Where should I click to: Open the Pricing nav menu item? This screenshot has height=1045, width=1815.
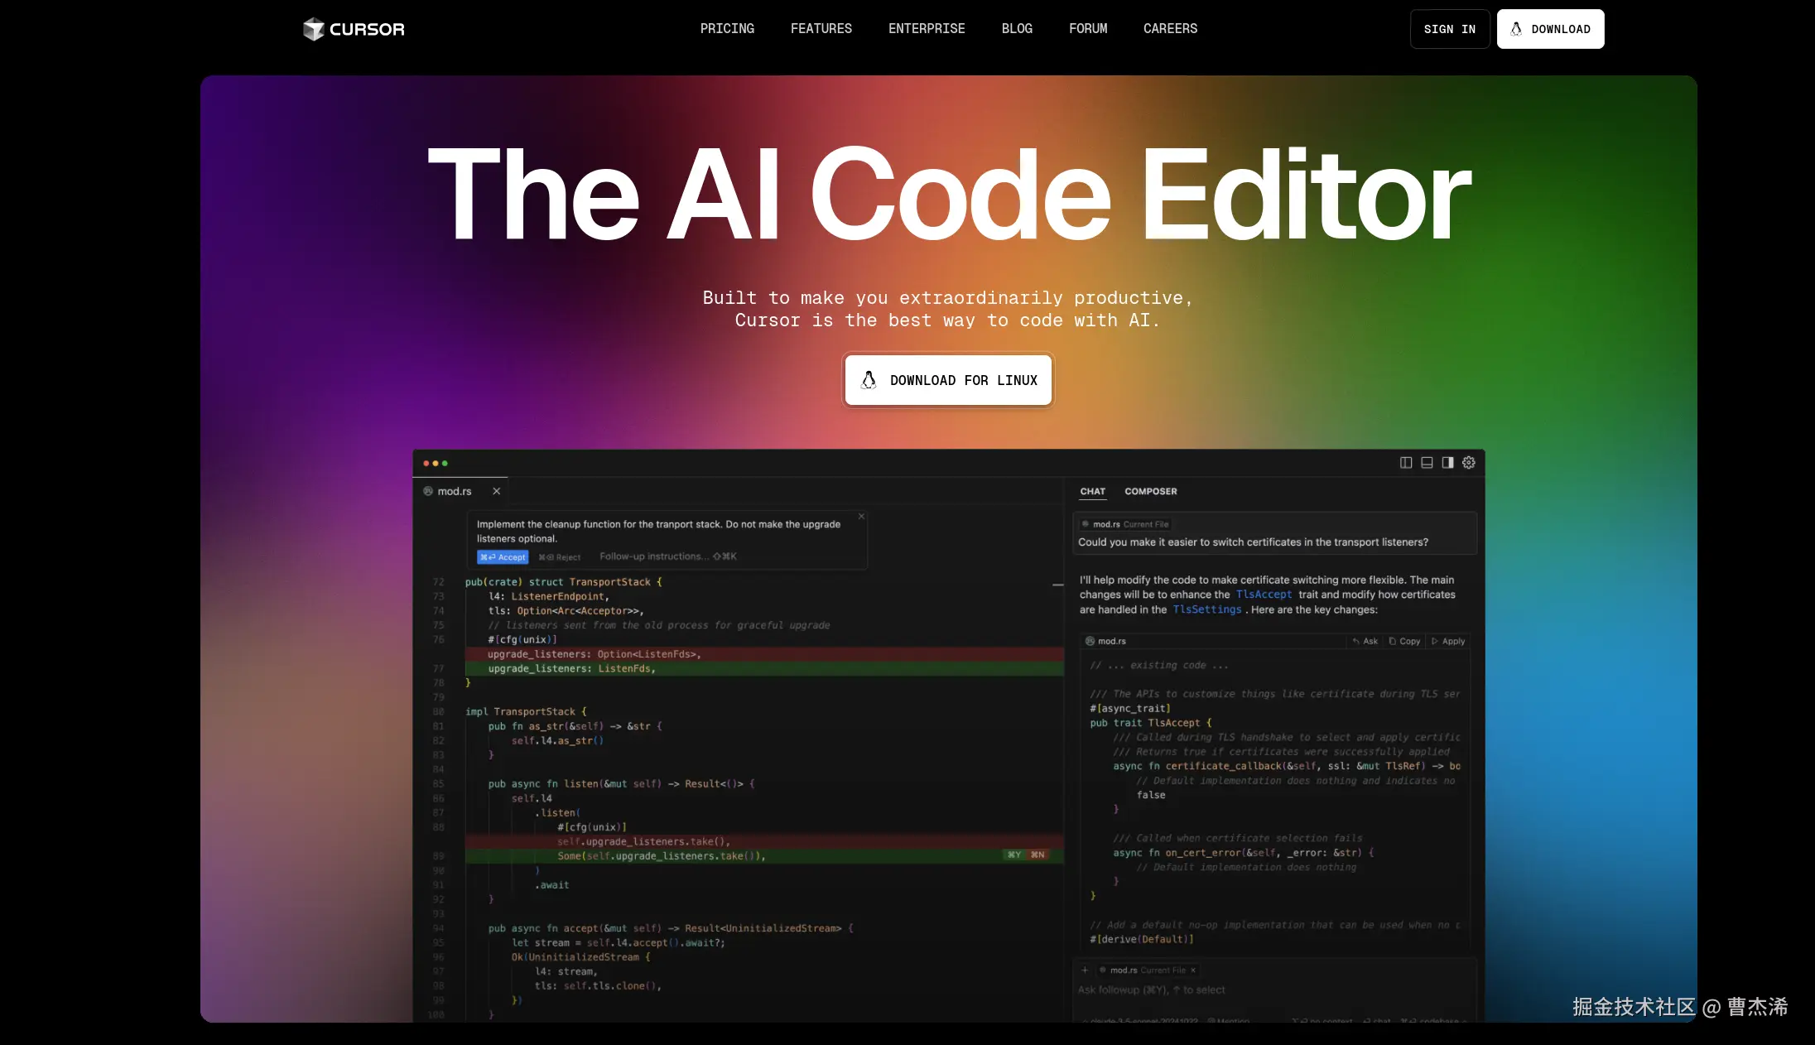[x=727, y=29]
